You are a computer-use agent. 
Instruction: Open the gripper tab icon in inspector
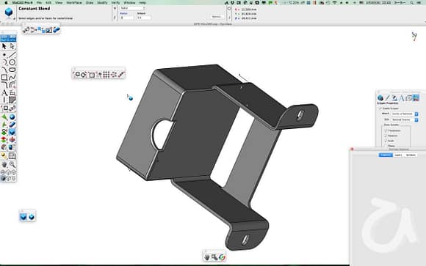click(x=416, y=98)
